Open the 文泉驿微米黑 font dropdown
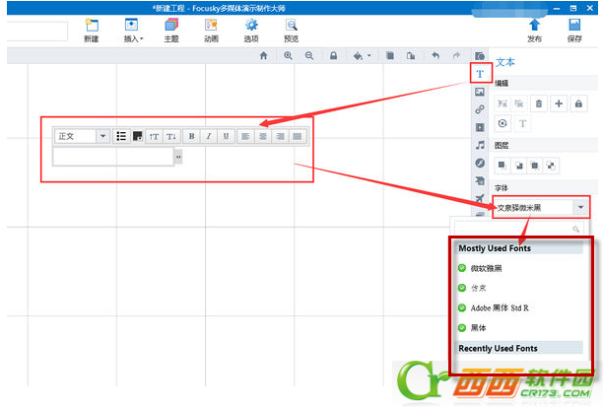The width and height of the screenshot is (603, 407). pyautogui.click(x=541, y=207)
